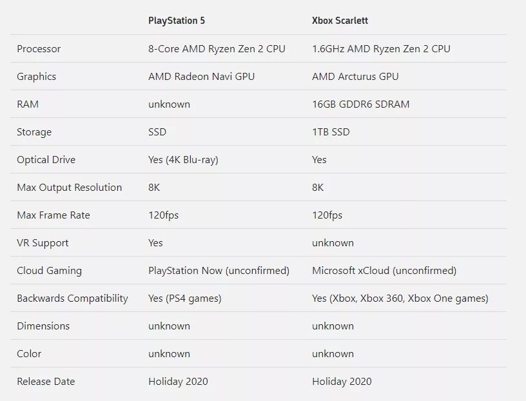Click Xbox Scarlett Holiday 2020 release date
This screenshot has height=401, width=526.
(x=342, y=382)
